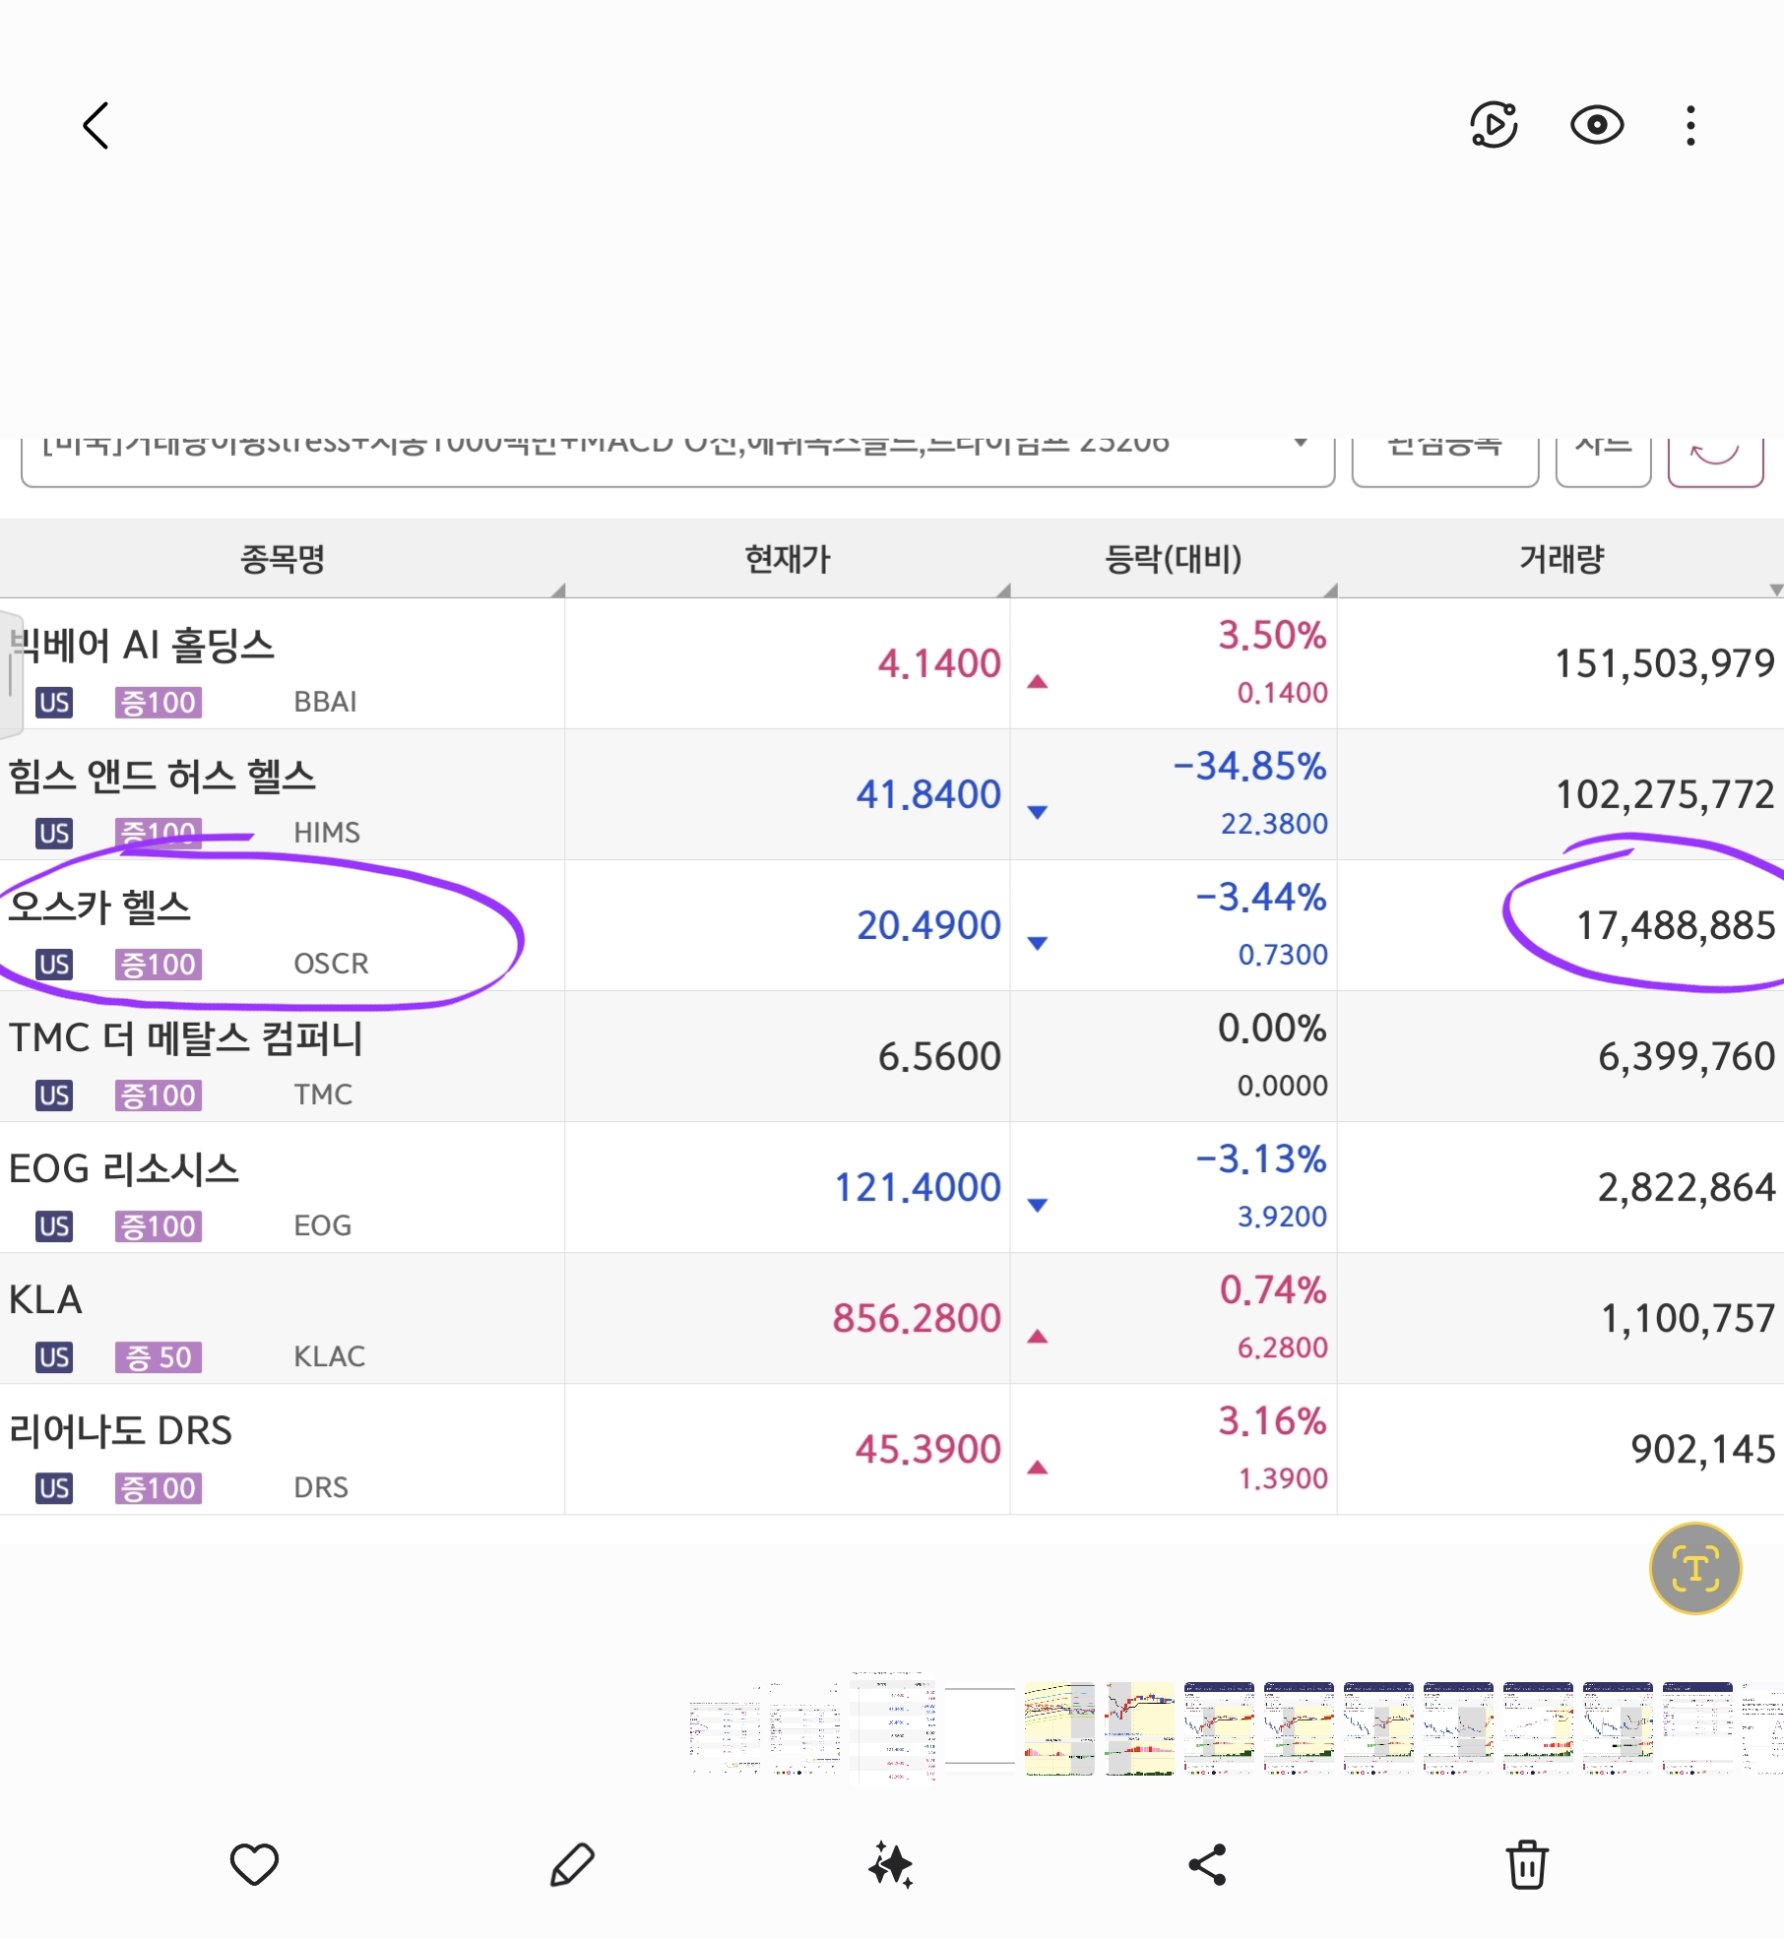The width and height of the screenshot is (1784, 1938).
Task: Click the US badge in the DRS row
Action: point(54,1488)
